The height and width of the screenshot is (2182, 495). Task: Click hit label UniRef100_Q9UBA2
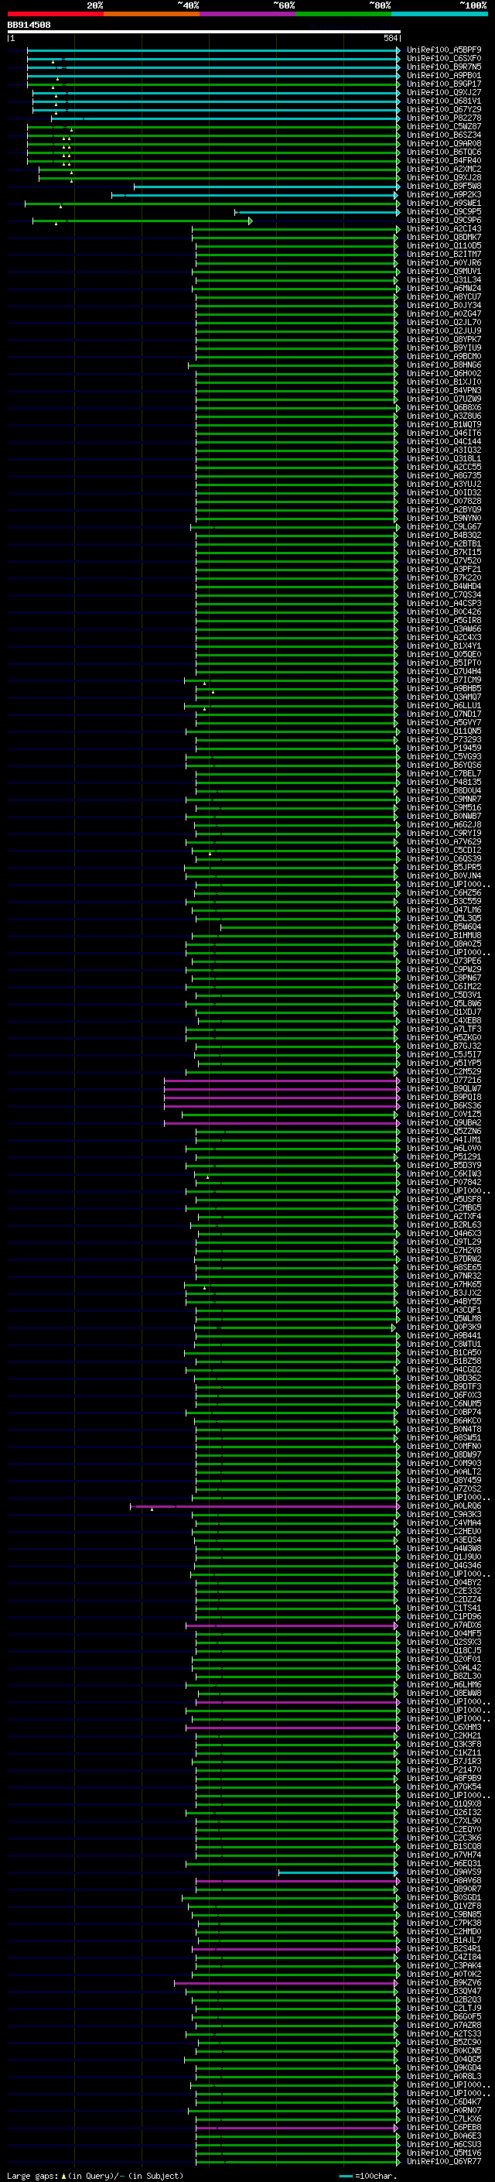click(x=443, y=1123)
